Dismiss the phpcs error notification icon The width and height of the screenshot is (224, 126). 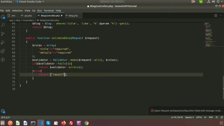point(152,111)
